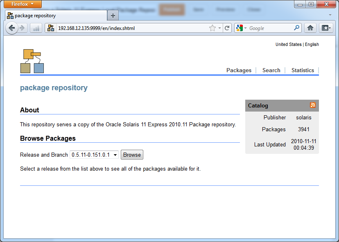This screenshot has width=339, height=242.
Task: Click the site identity icon in address bar
Action: pos(51,28)
